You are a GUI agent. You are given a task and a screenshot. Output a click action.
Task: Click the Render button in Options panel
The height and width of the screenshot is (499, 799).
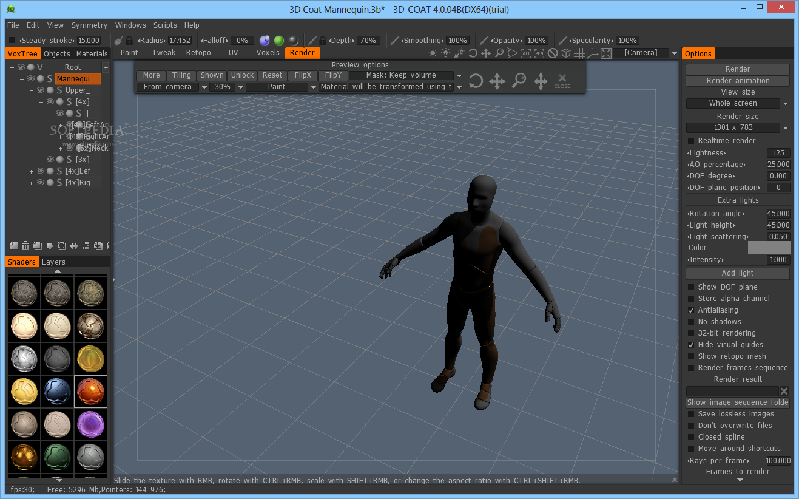click(x=738, y=69)
